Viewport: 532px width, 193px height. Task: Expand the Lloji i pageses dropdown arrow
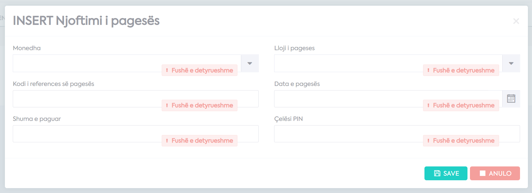click(x=511, y=63)
